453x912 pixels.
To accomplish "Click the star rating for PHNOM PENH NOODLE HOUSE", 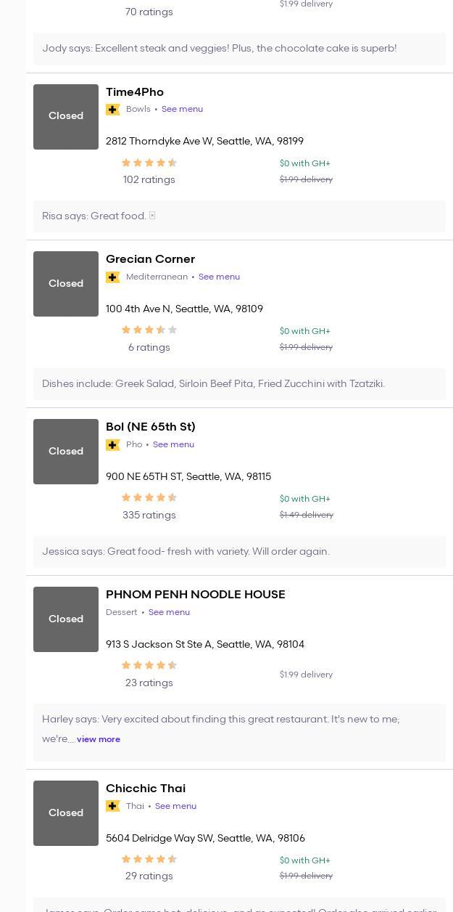I will pos(149,666).
